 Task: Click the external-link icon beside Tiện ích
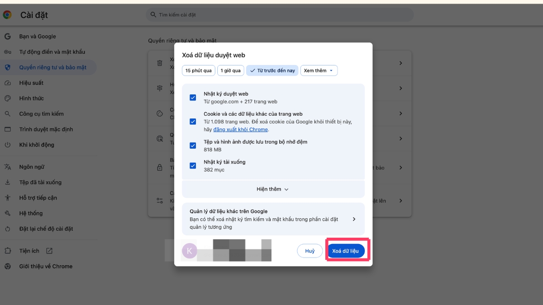coord(49,251)
